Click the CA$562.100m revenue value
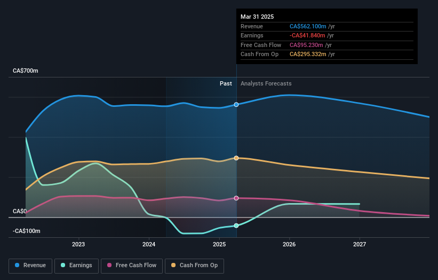 point(308,26)
